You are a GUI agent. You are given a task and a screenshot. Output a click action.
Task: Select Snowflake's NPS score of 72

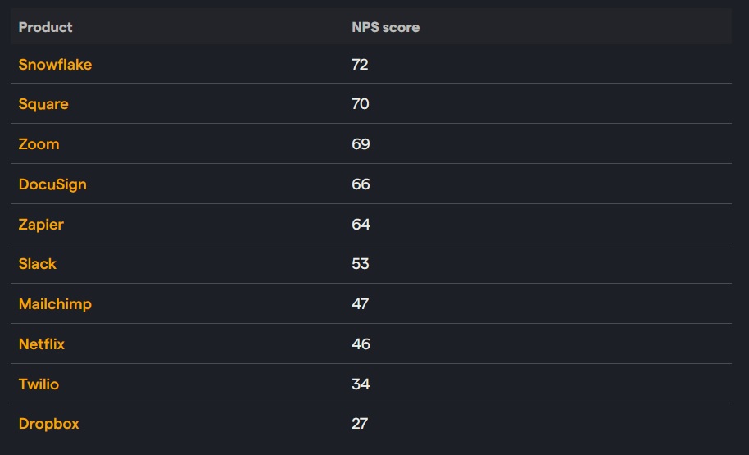(360, 65)
